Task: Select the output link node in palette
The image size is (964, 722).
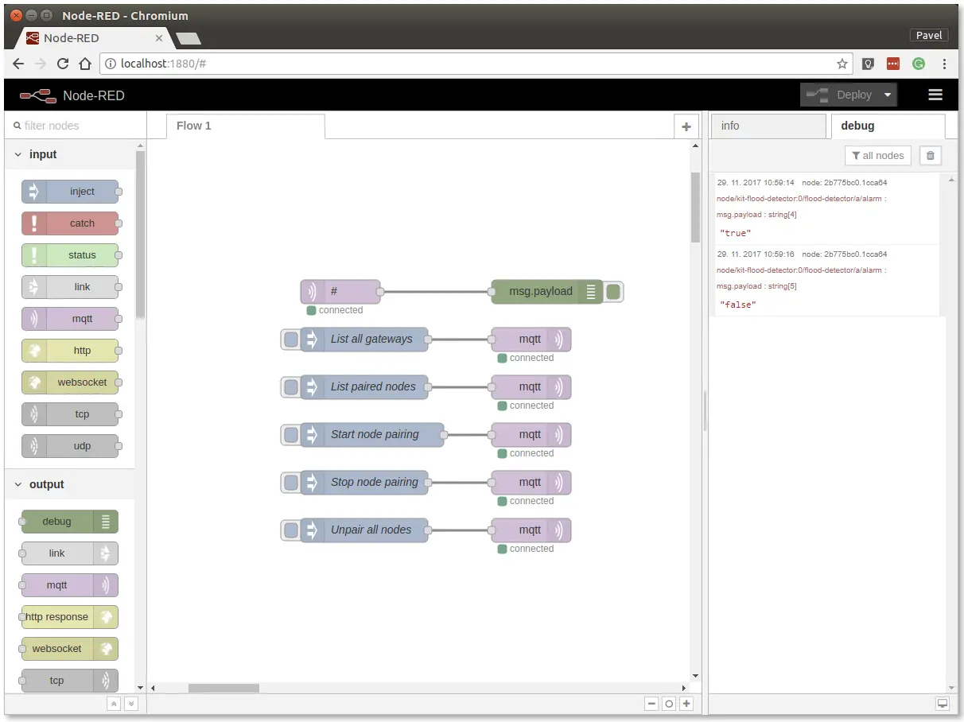Action: [x=70, y=553]
